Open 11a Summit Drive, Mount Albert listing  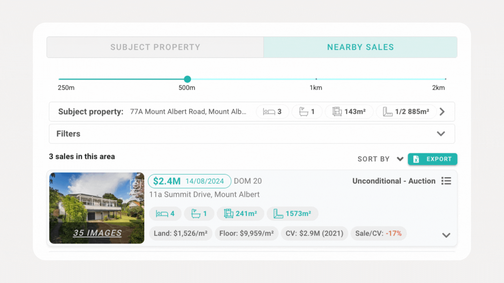204,194
